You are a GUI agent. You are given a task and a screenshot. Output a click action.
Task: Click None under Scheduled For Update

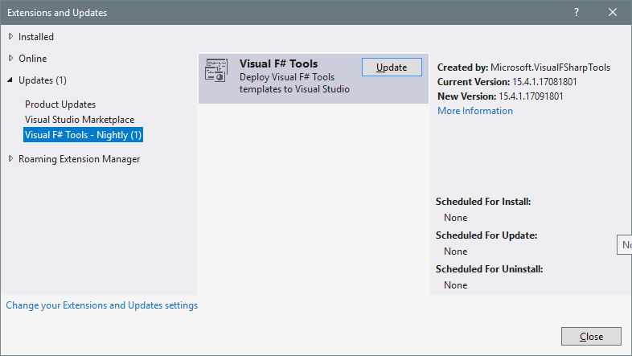coord(455,252)
